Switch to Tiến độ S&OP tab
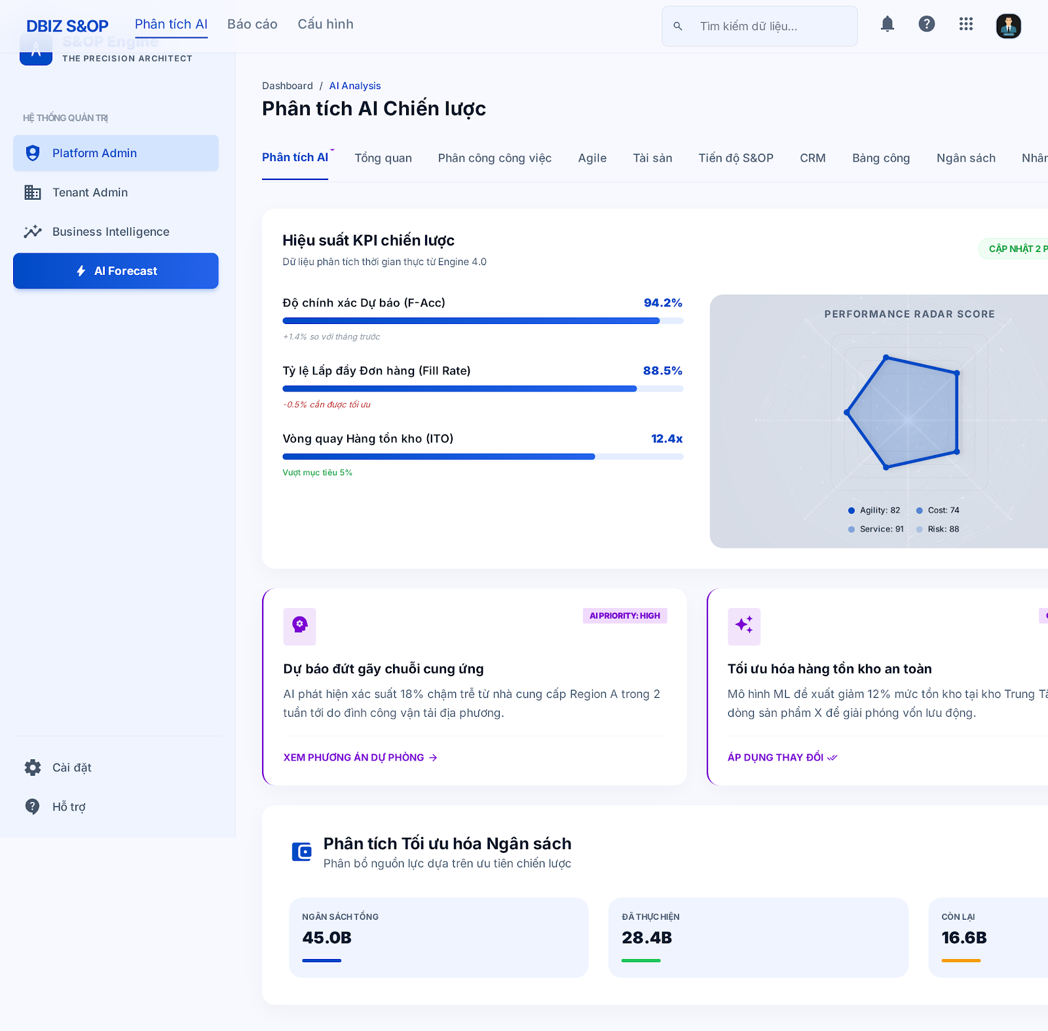 coord(736,158)
